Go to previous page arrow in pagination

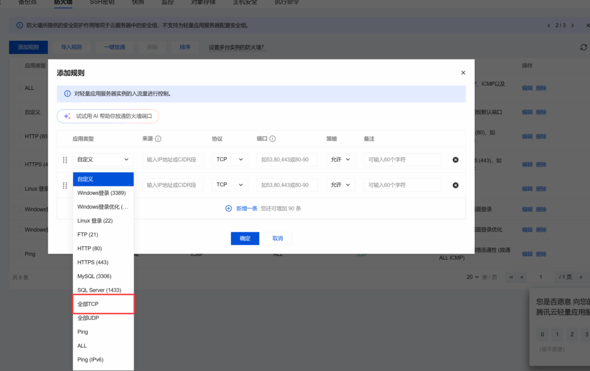pos(521,277)
